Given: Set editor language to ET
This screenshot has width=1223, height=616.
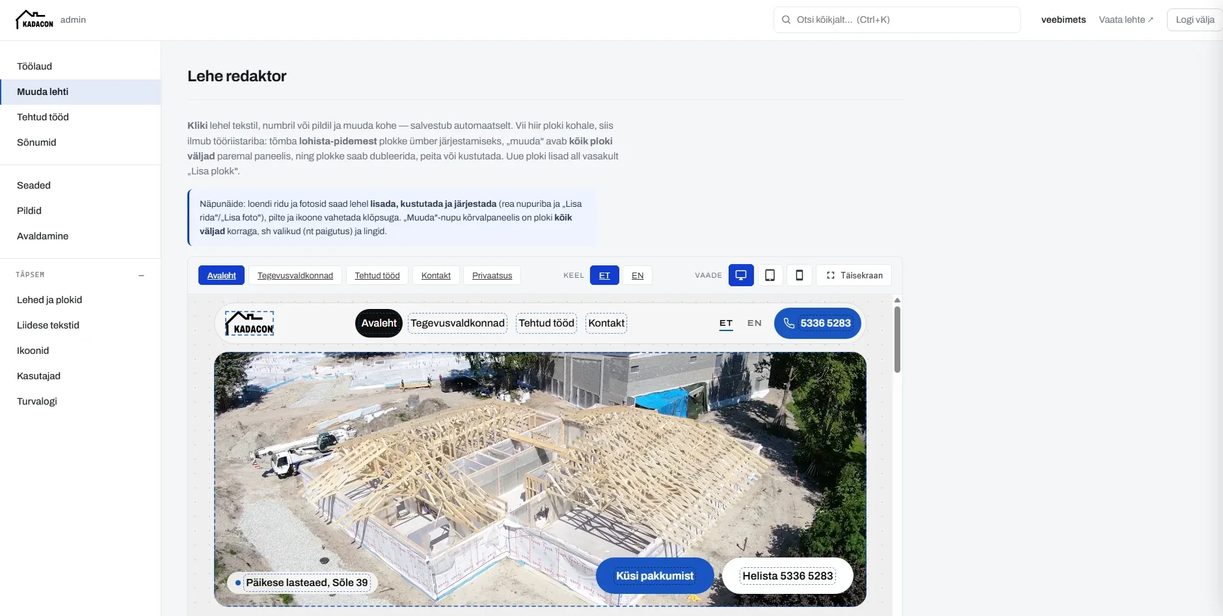Looking at the screenshot, I should [604, 275].
